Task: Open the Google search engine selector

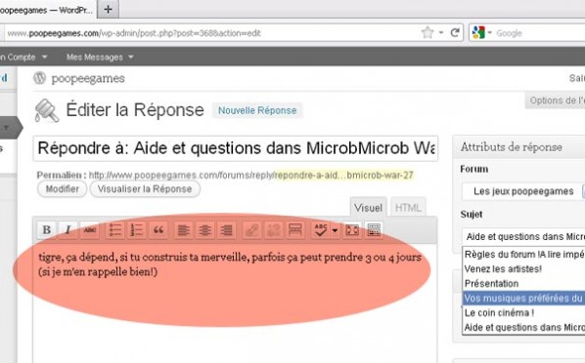Action: (x=481, y=33)
